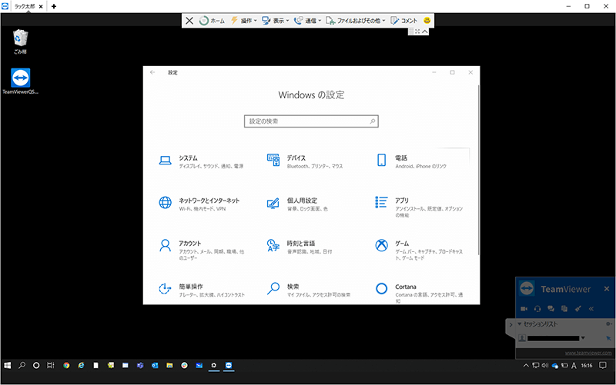Image resolution: width=616 pixels, height=385 pixels.
Task: Open the アカウント settings category
Action: 202,250
